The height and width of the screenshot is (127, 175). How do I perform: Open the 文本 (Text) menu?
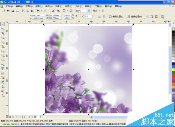coord(79,6)
